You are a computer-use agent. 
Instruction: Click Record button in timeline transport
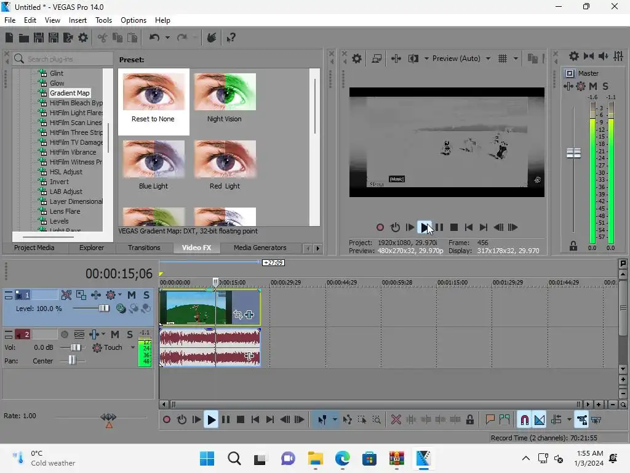[x=167, y=420]
